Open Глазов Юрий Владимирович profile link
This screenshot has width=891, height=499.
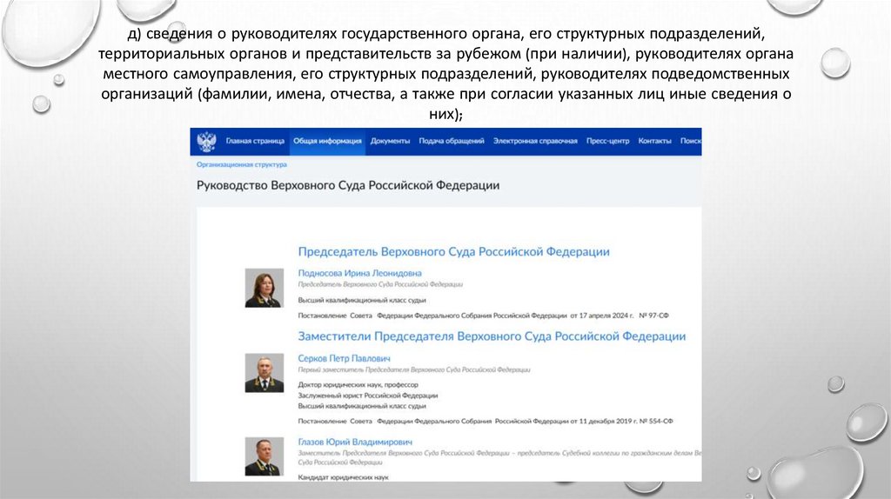point(355,442)
